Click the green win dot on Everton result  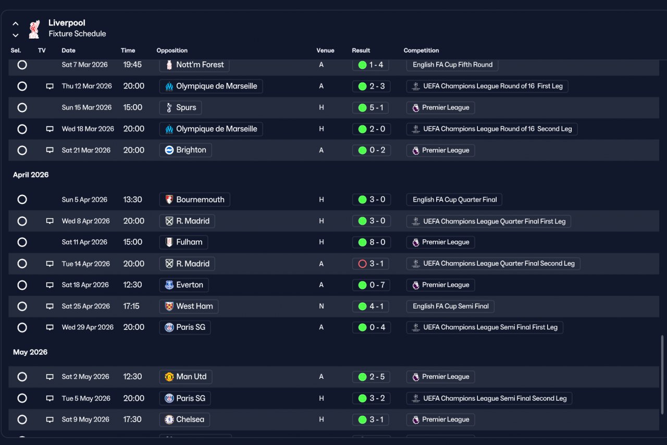(362, 285)
